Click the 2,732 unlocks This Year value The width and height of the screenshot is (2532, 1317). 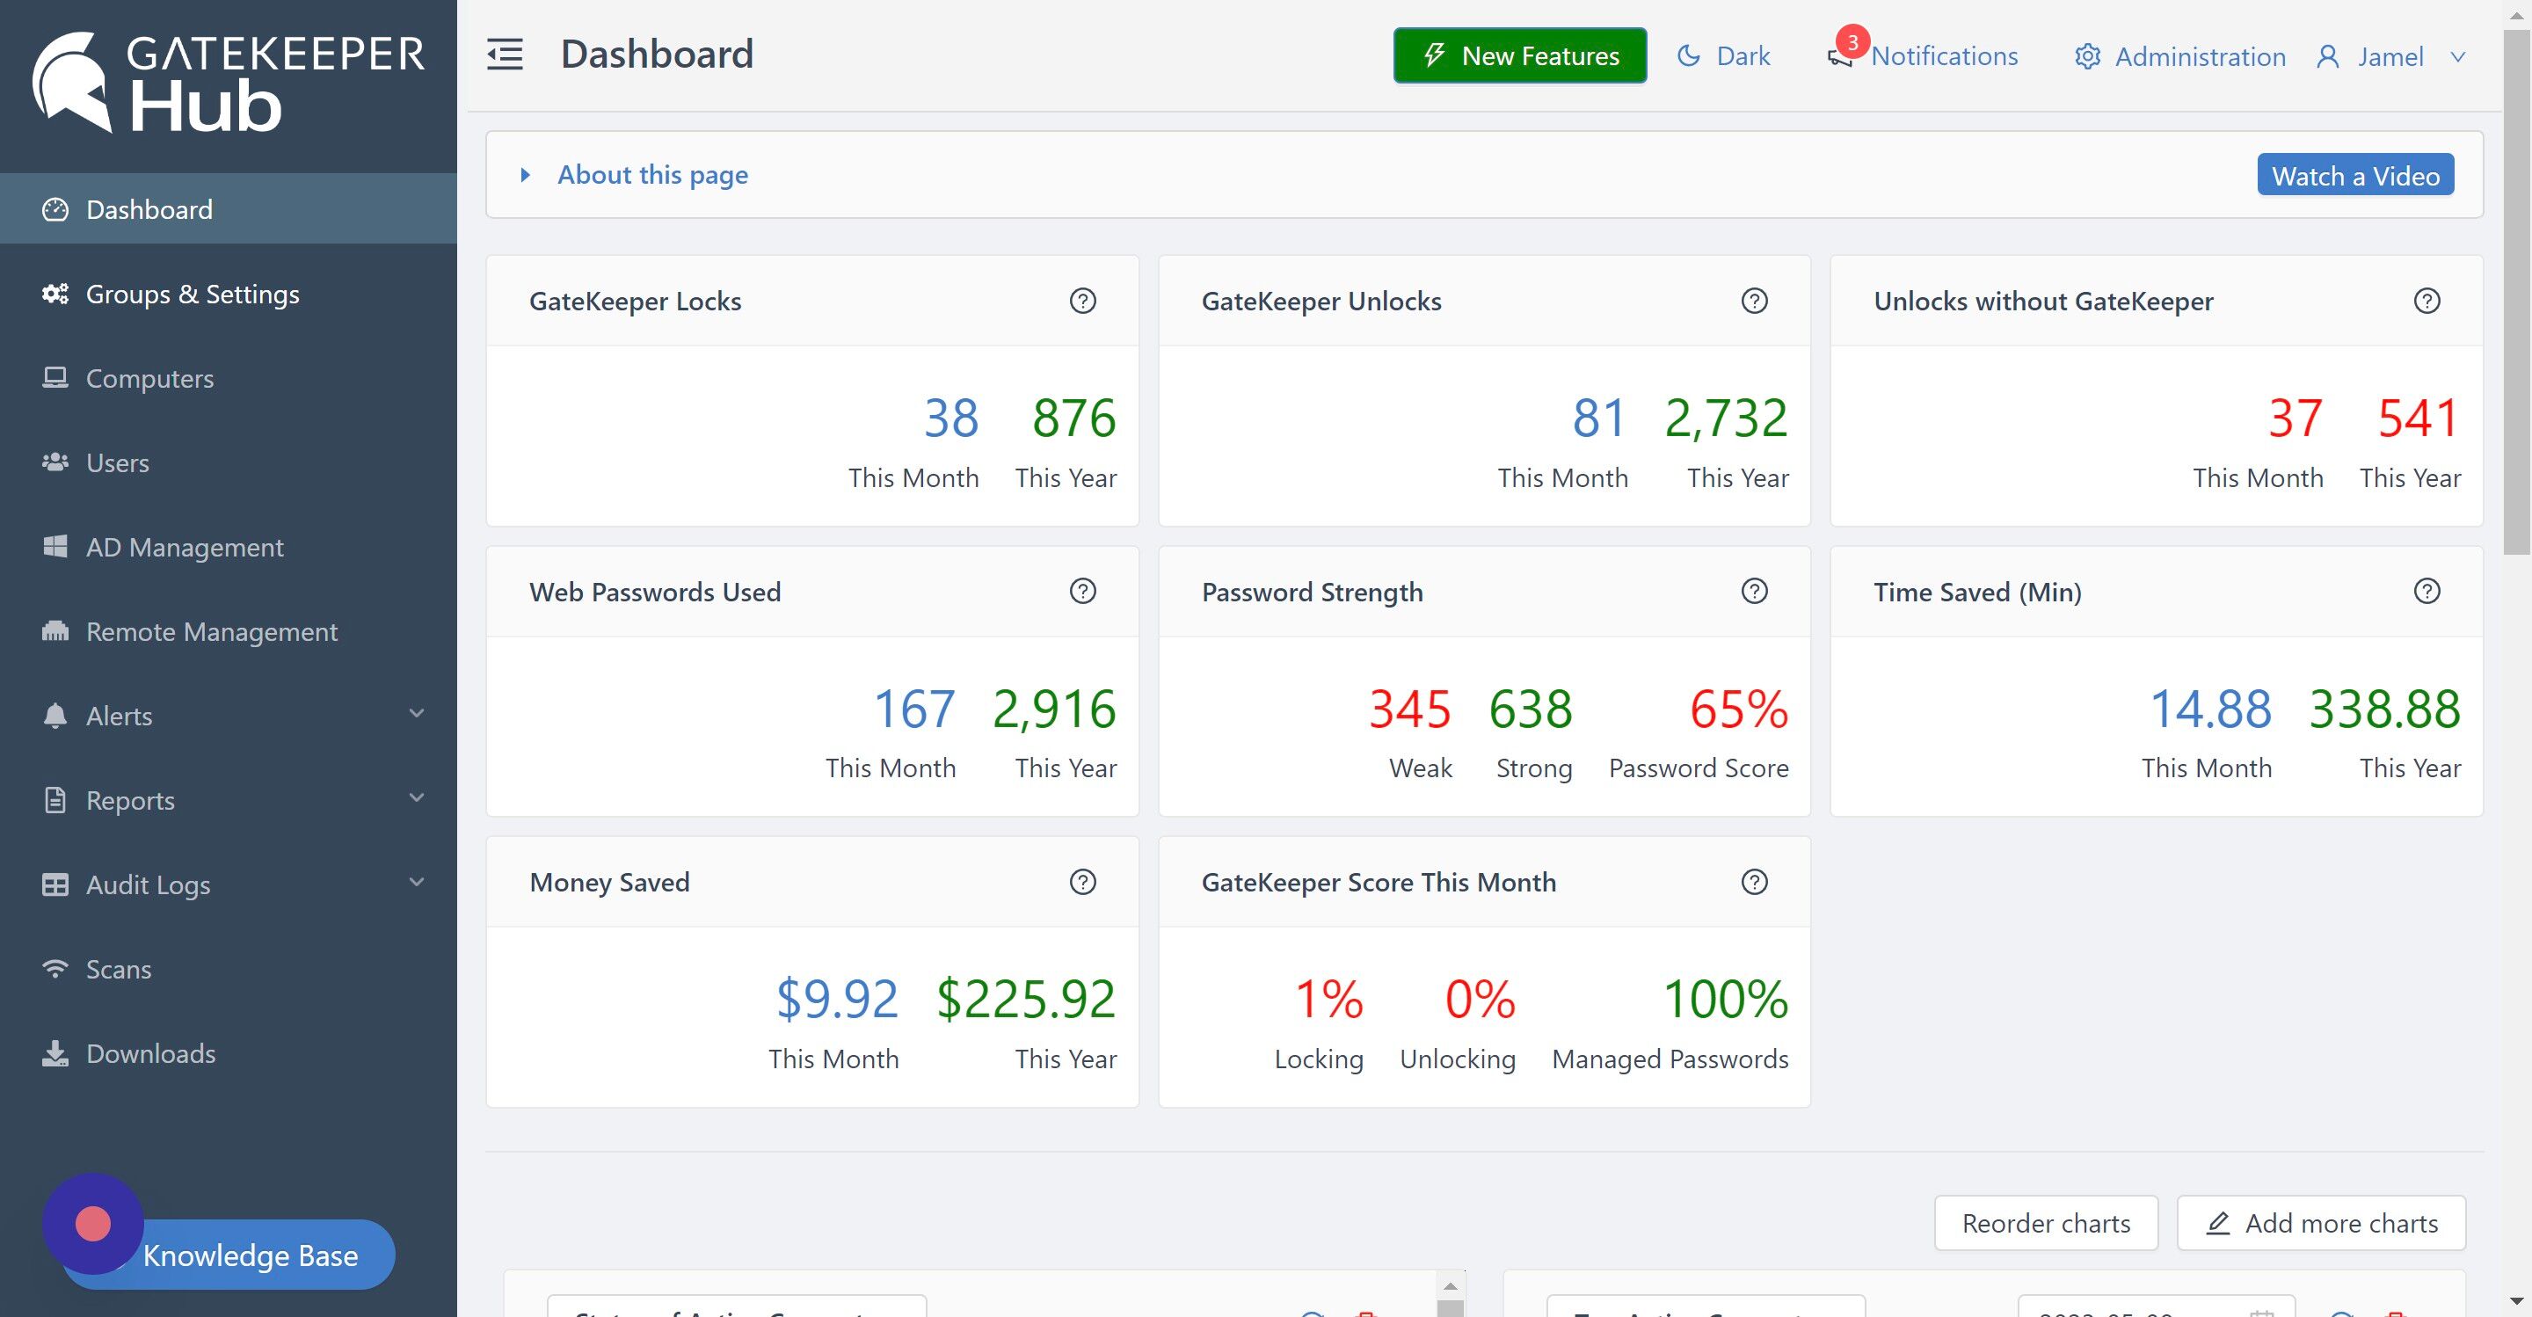(x=1726, y=418)
